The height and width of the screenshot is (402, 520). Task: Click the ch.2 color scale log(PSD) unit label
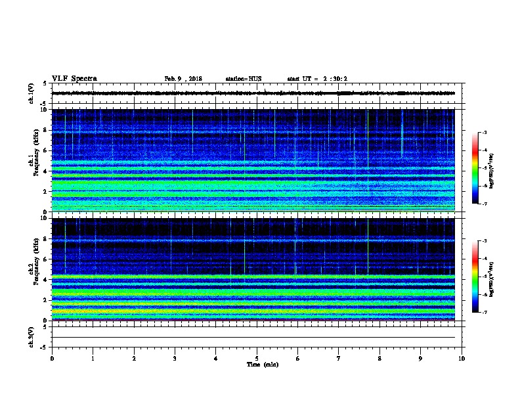coord(492,280)
